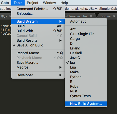Expand the Build Results submenu
117x114 pixels.
pyautogui.click(x=38, y=40)
